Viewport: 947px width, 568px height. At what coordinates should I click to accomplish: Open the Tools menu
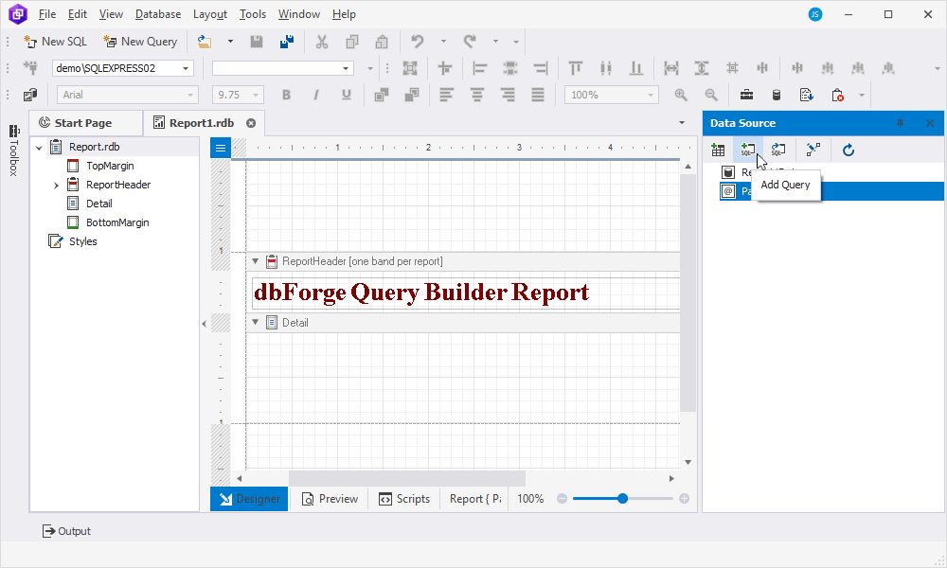[x=253, y=14]
